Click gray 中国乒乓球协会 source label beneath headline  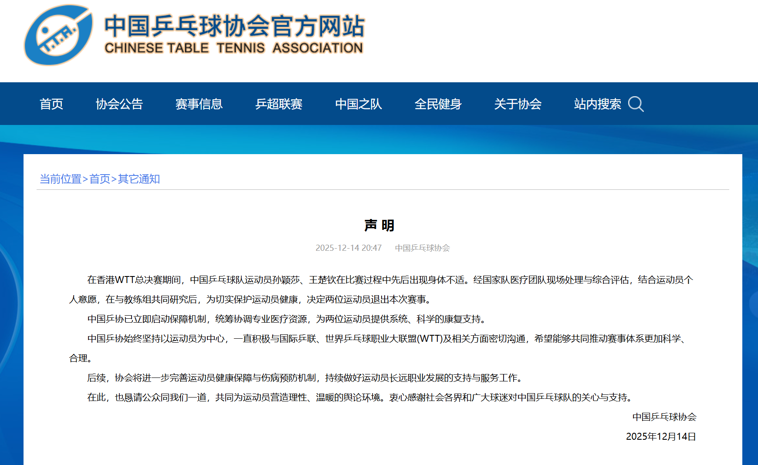pyautogui.click(x=422, y=248)
